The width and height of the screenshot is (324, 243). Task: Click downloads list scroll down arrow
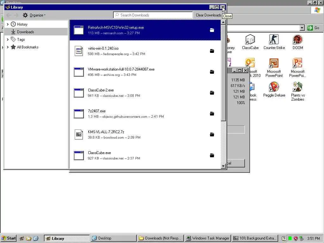pyautogui.click(x=223, y=166)
